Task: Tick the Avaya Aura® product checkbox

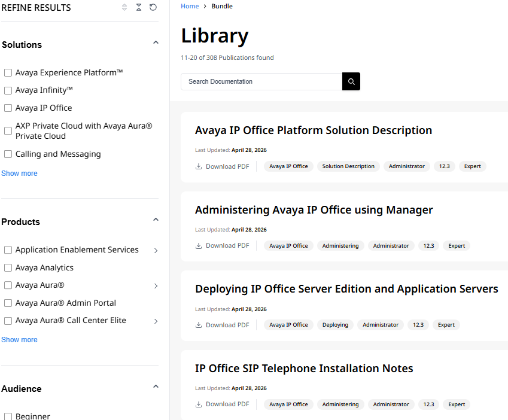Action: 8,285
